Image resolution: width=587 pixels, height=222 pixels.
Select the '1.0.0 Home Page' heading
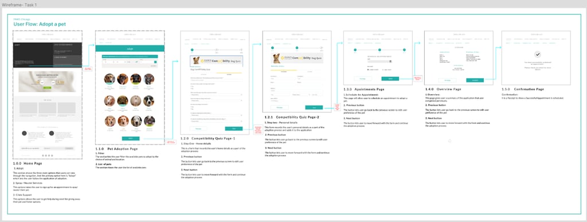point(28,163)
